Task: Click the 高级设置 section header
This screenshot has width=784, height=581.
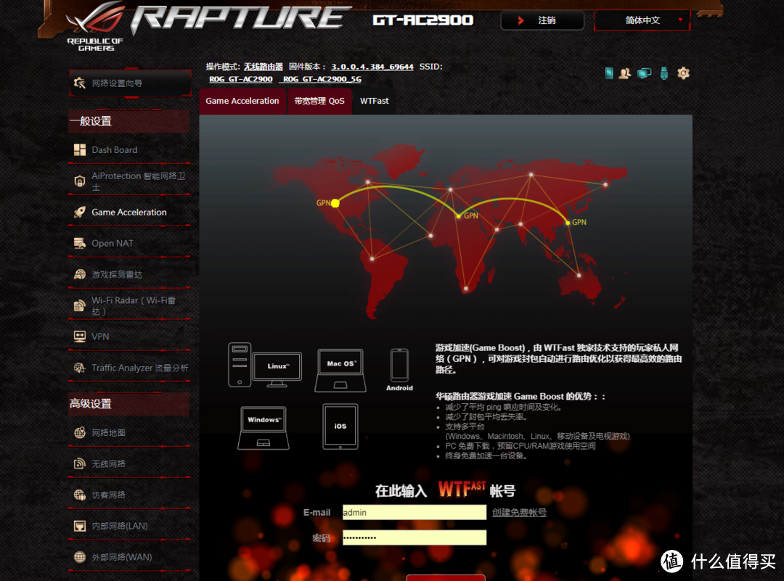Action: coord(129,403)
